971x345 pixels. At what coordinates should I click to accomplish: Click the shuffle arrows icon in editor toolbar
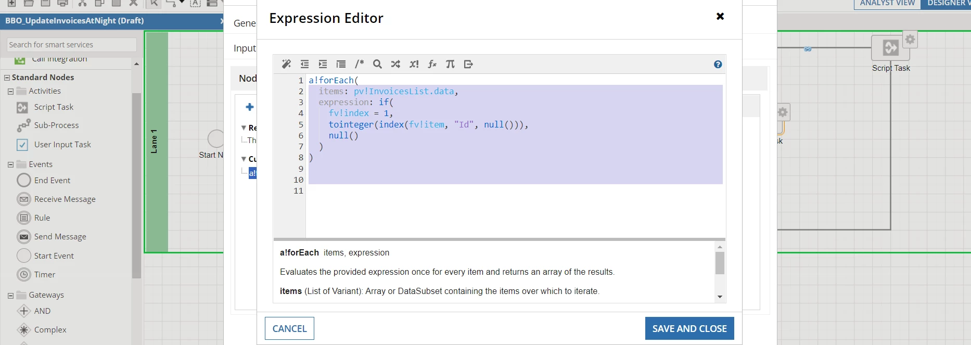pyautogui.click(x=395, y=64)
